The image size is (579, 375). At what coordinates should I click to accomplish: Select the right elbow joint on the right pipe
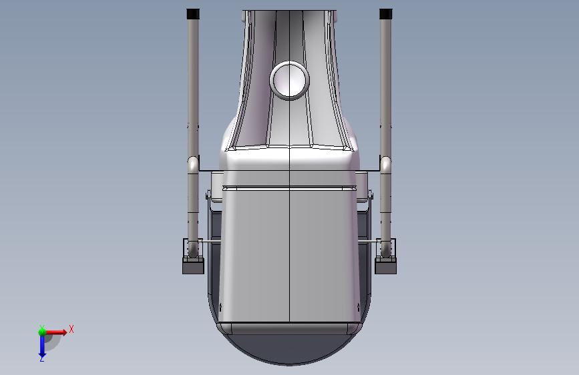click(x=385, y=165)
